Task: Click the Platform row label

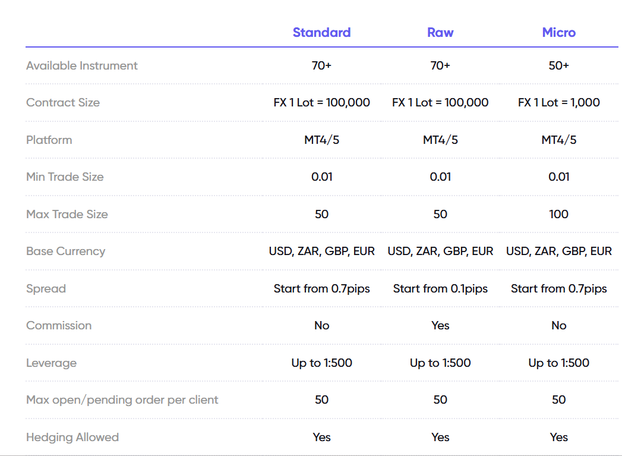Action: point(49,140)
